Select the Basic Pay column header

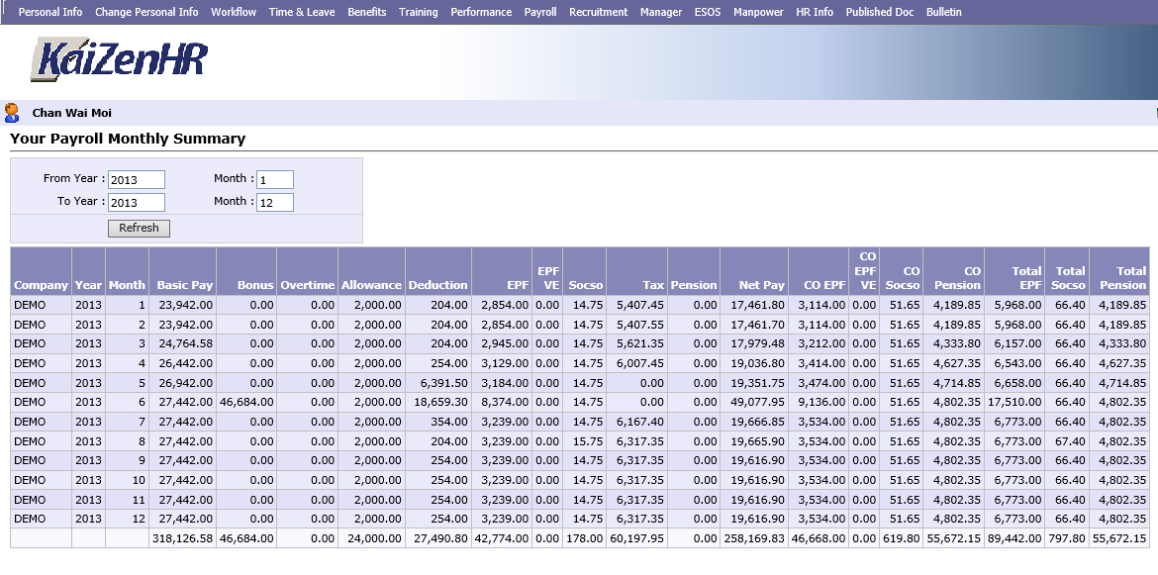click(x=184, y=285)
